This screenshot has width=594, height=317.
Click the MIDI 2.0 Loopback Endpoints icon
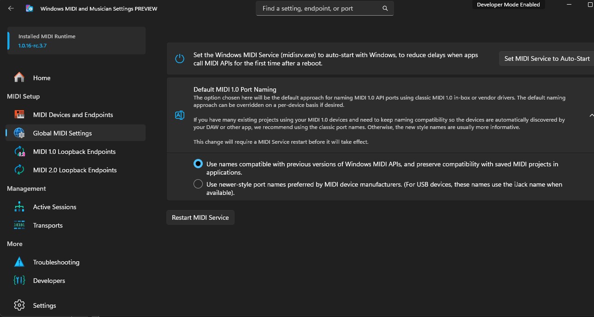click(x=19, y=170)
